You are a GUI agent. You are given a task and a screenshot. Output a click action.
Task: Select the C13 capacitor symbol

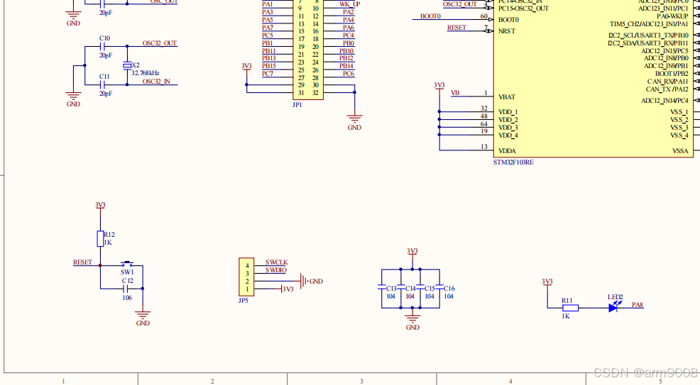coord(382,289)
